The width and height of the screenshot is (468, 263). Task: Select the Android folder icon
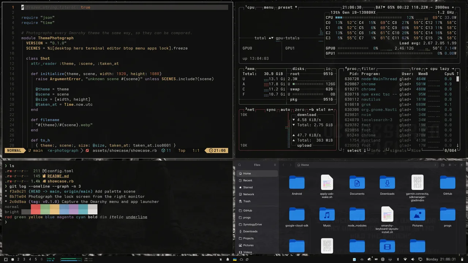click(x=297, y=182)
